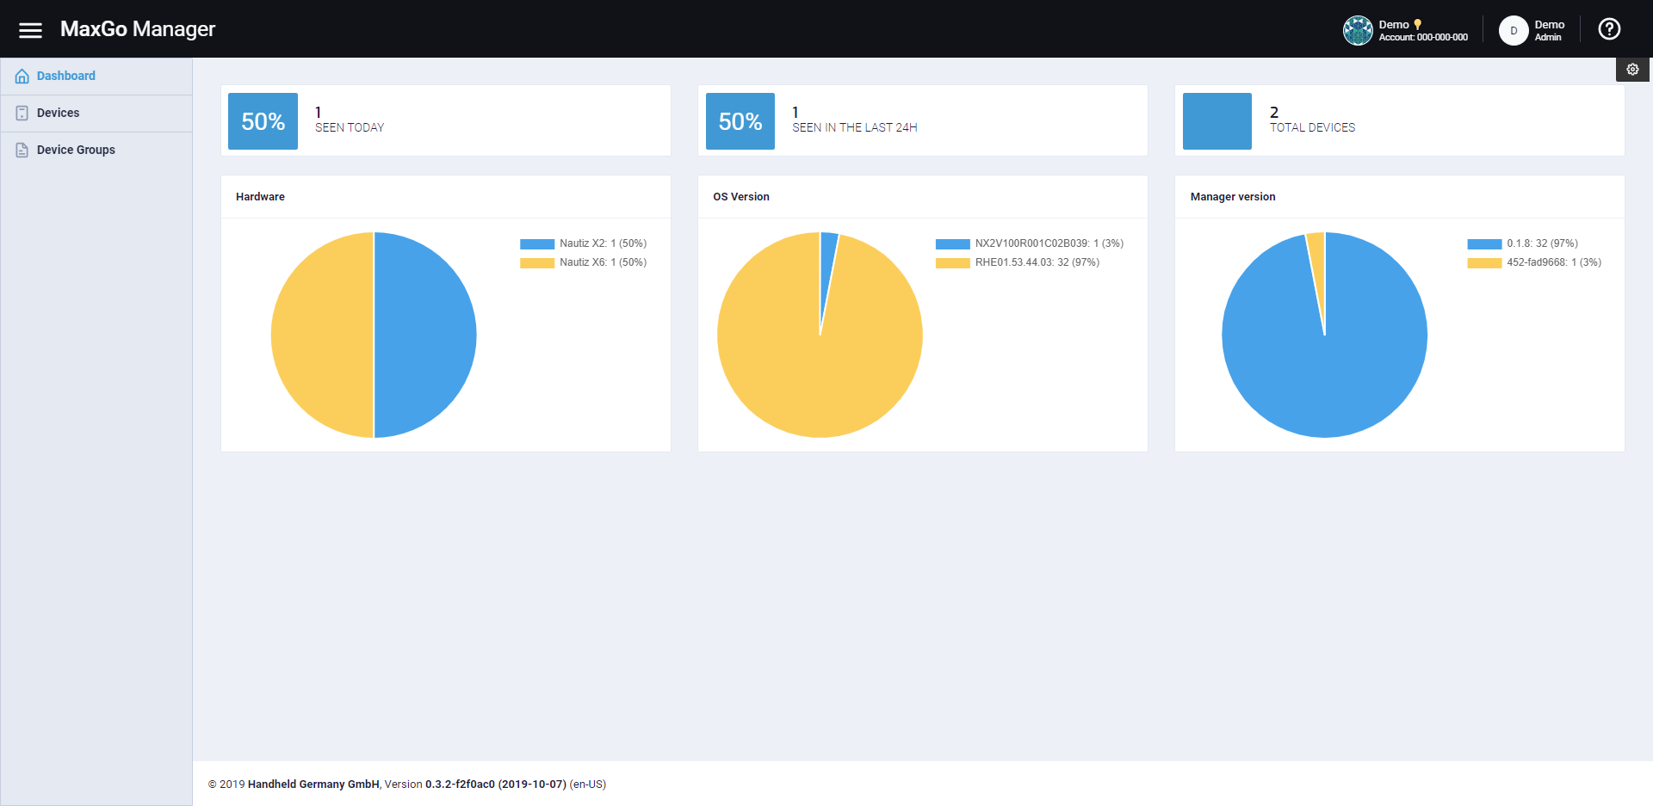Viewport: 1653px width, 806px height.
Task: Click the help question mark icon
Action: pyautogui.click(x=1608, y=29)
